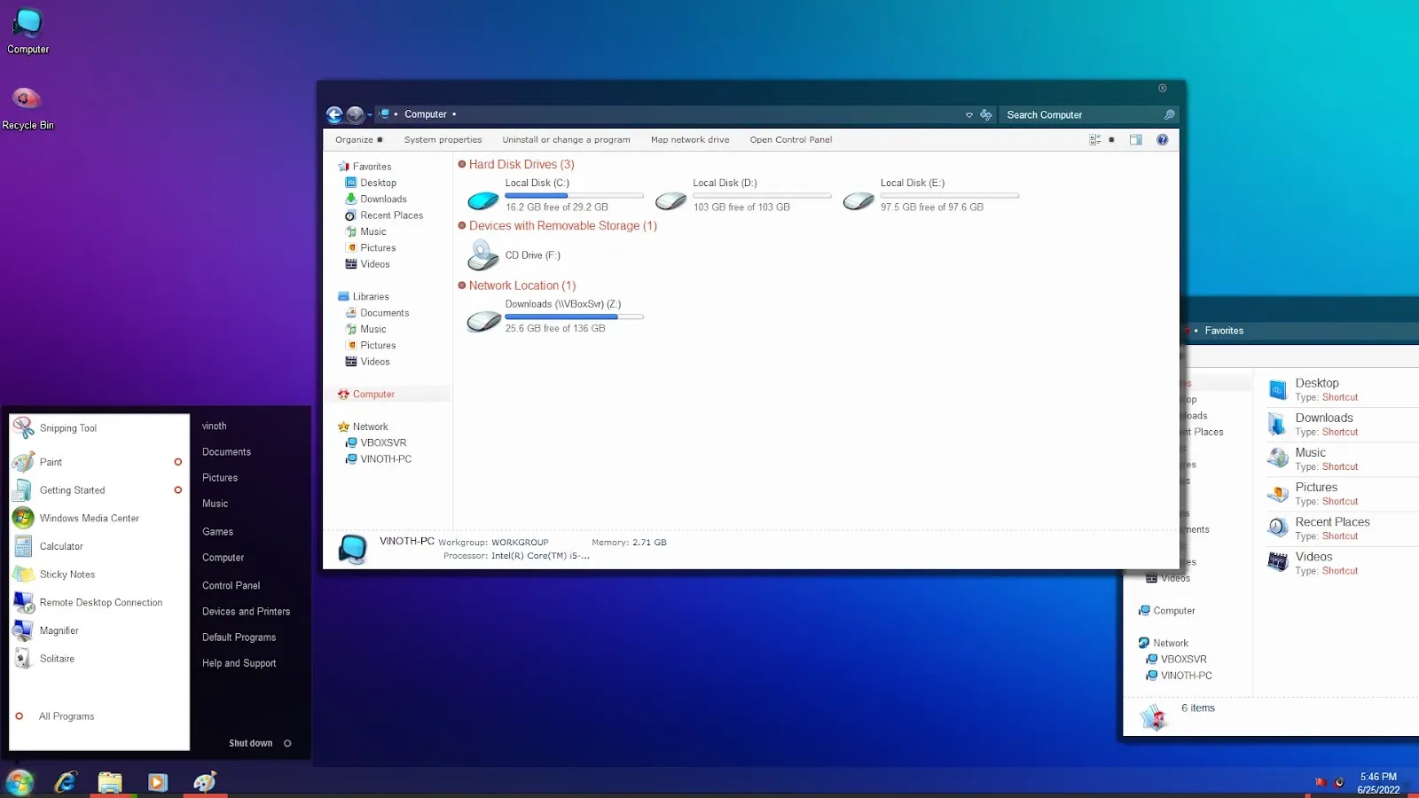Click All Programs in Start menu
This screenshot has width=1419, height=798.
pos(67,716)
